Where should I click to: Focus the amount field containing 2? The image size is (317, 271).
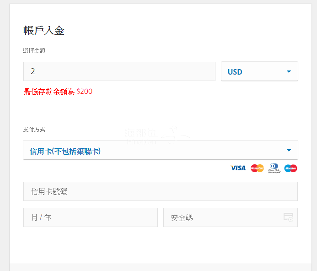(119, 71)
